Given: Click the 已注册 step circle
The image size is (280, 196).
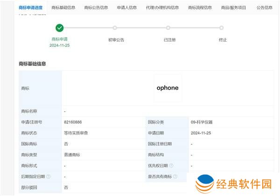Looking at the screenshot, I should pos(168,28).
